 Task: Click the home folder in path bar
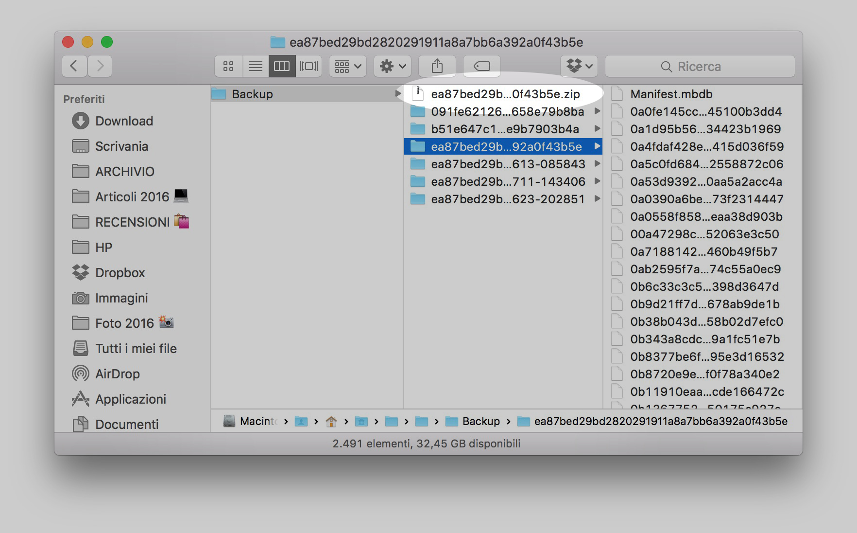coord(331,421)
